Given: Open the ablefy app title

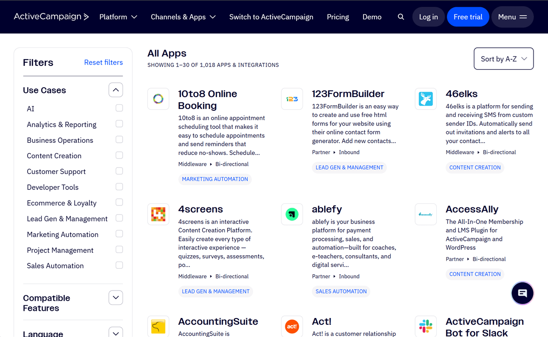Looking at the screenshot, I should point(327,209).
